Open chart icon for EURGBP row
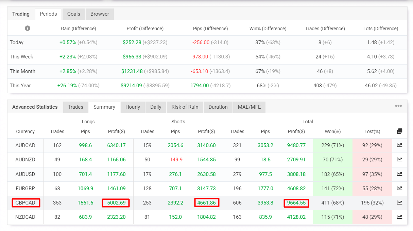This screenshot has height=231, width=413. point(399,188)
